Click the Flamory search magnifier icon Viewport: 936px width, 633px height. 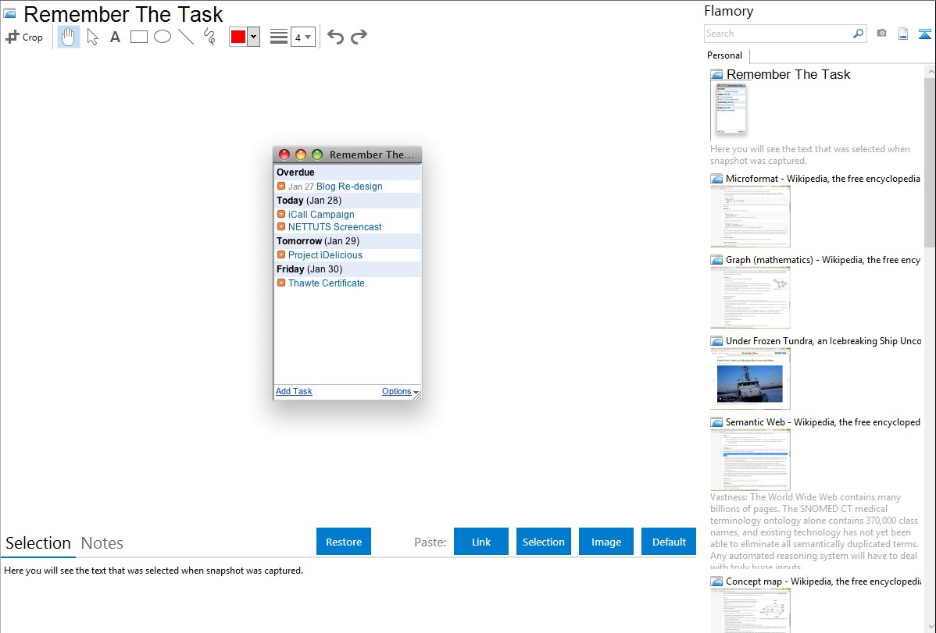coord(858,34)
